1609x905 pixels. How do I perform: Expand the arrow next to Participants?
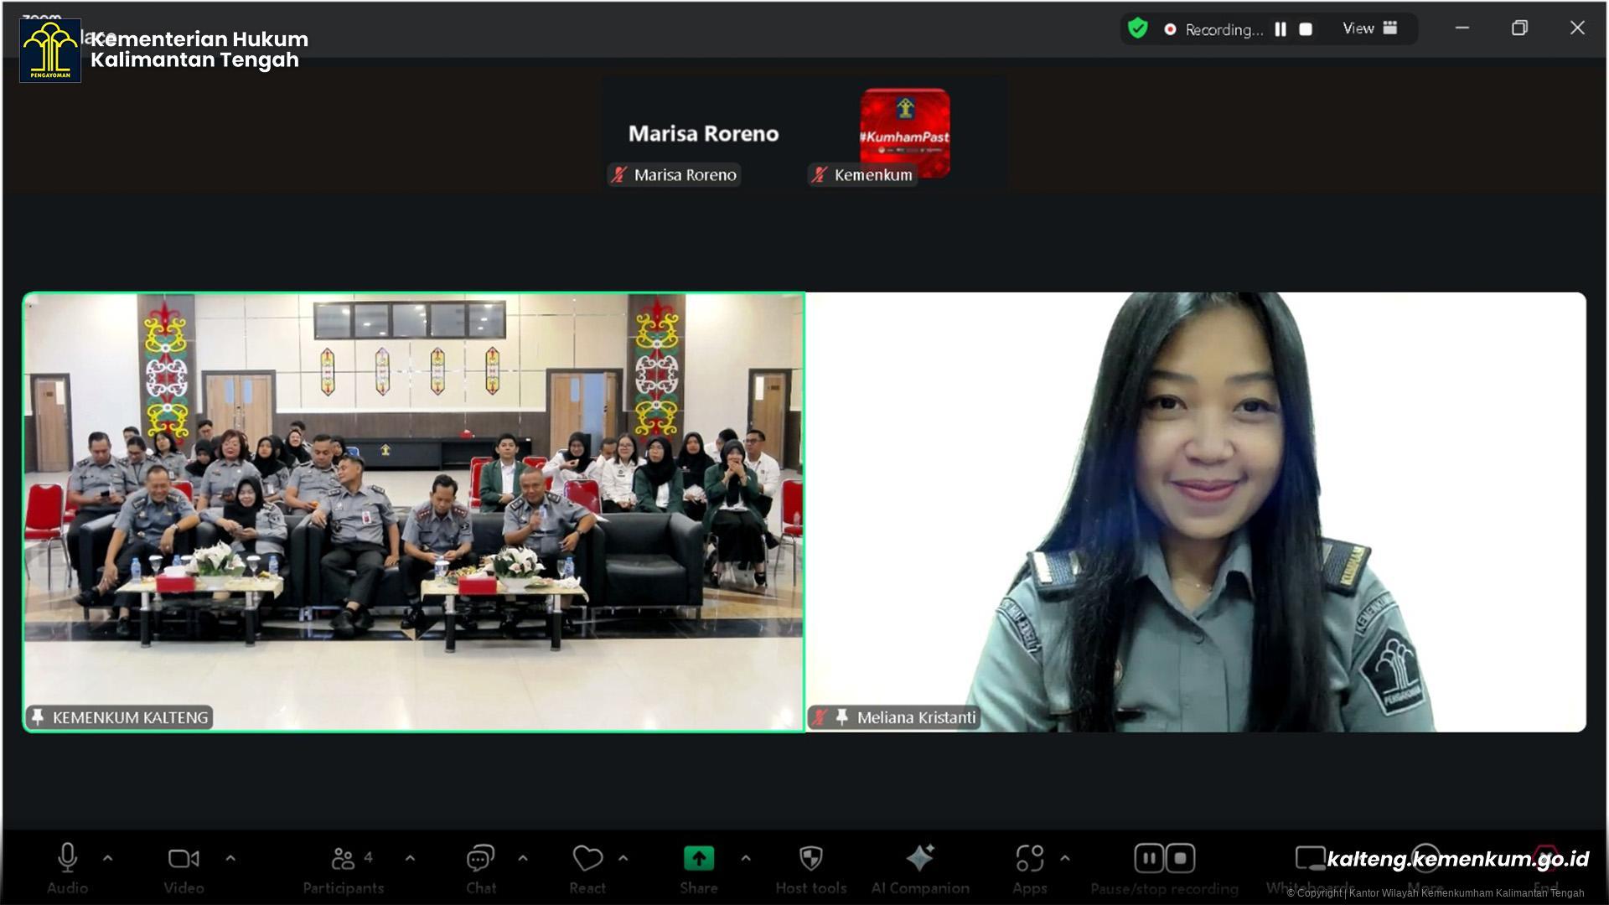click(x=410, y=858)
